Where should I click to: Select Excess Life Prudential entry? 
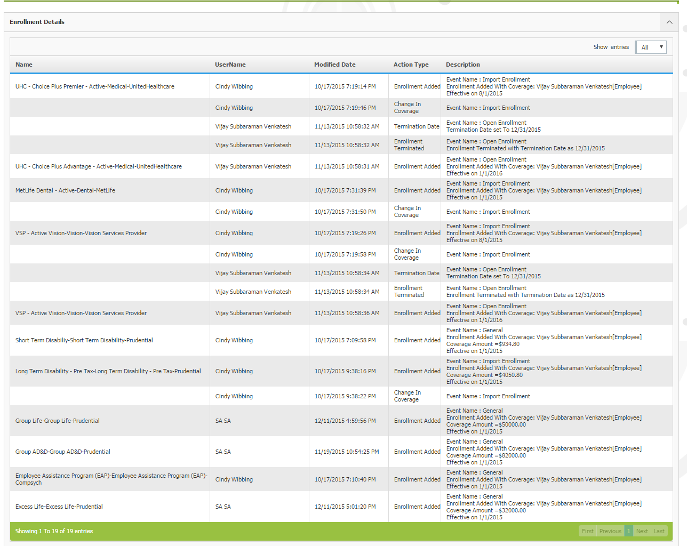pyautogui.click(x=59, y=507)
